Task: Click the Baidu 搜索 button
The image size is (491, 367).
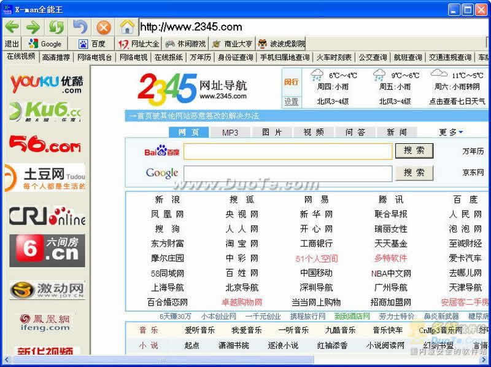Action: click(414, 151)
